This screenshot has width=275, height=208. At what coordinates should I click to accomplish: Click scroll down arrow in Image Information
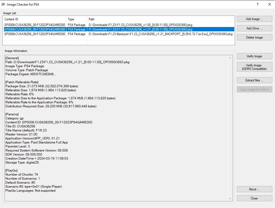(230, 198)
